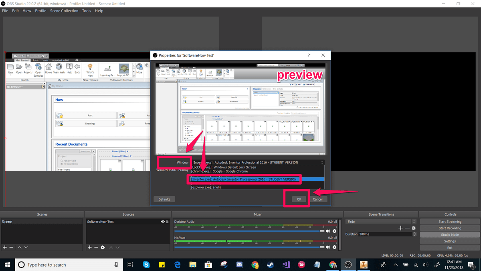Open the Profile menu
This screenshot has width=481, height=271.
(x=40, y=11)
